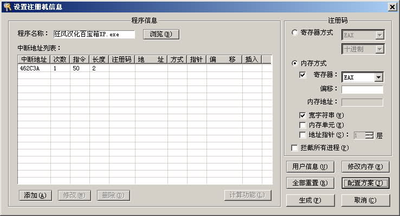Open the 十进制 dropdown
This screenshot has width=400, height=216.
[379, 49]
